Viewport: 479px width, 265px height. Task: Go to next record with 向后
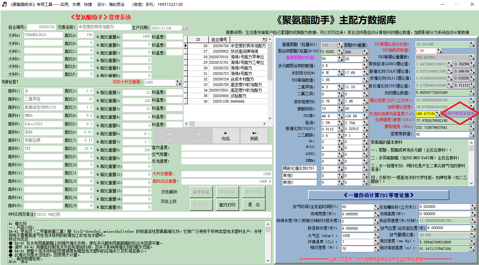[x=226, y=136]
